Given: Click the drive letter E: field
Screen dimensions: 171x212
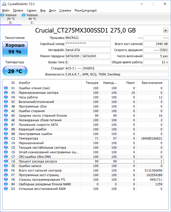Looking at the screenshot, I should point(88,62).
